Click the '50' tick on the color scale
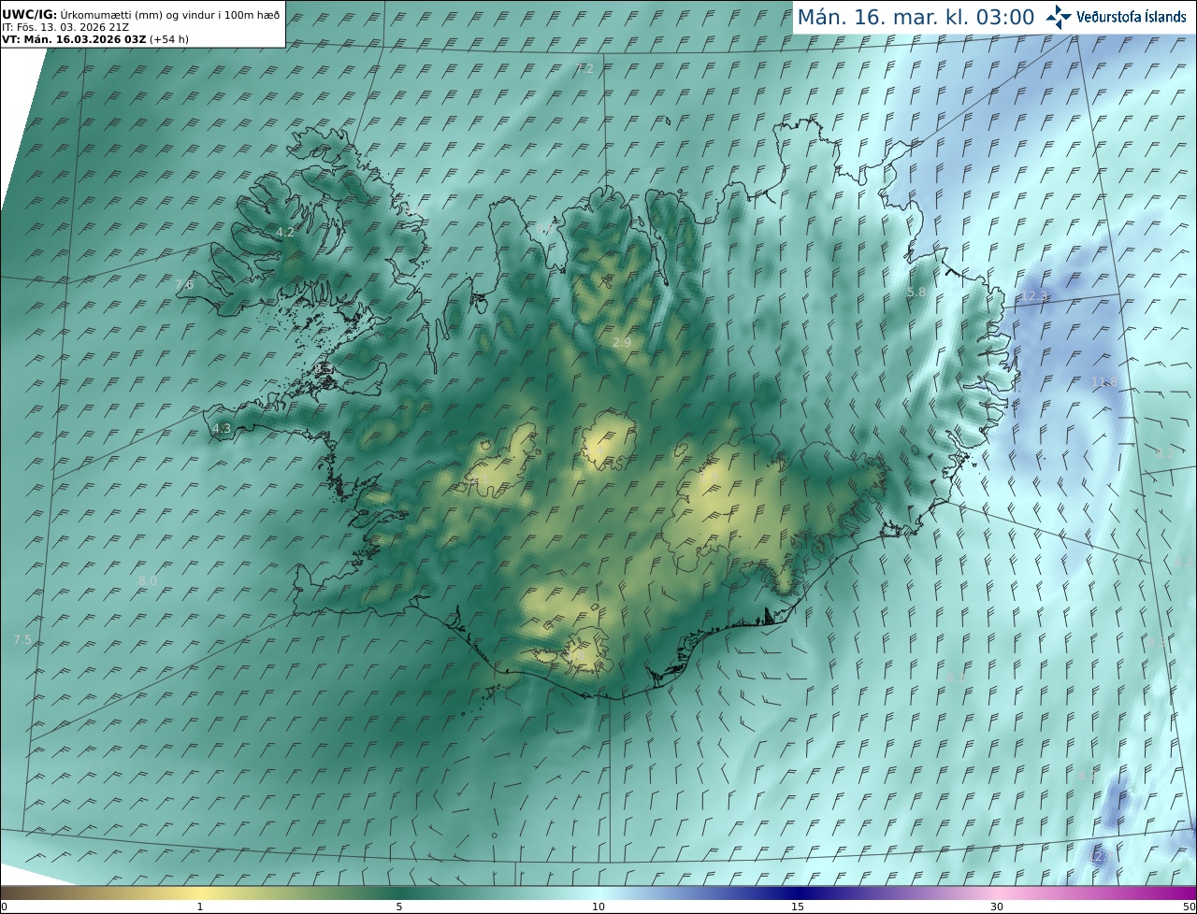1197x914 pixels. tap(1189, 907)
